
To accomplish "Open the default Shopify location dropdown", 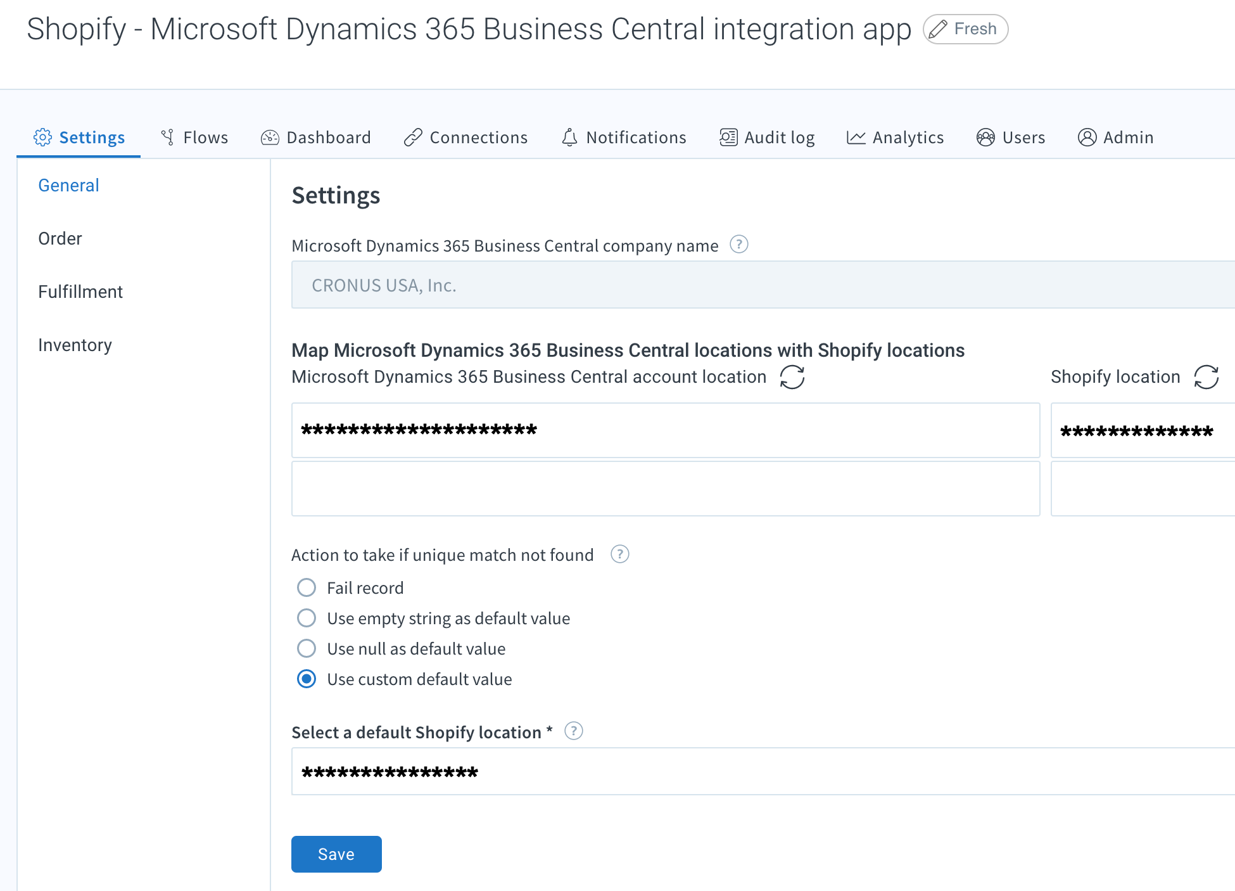I will click(x=763, y=771).
